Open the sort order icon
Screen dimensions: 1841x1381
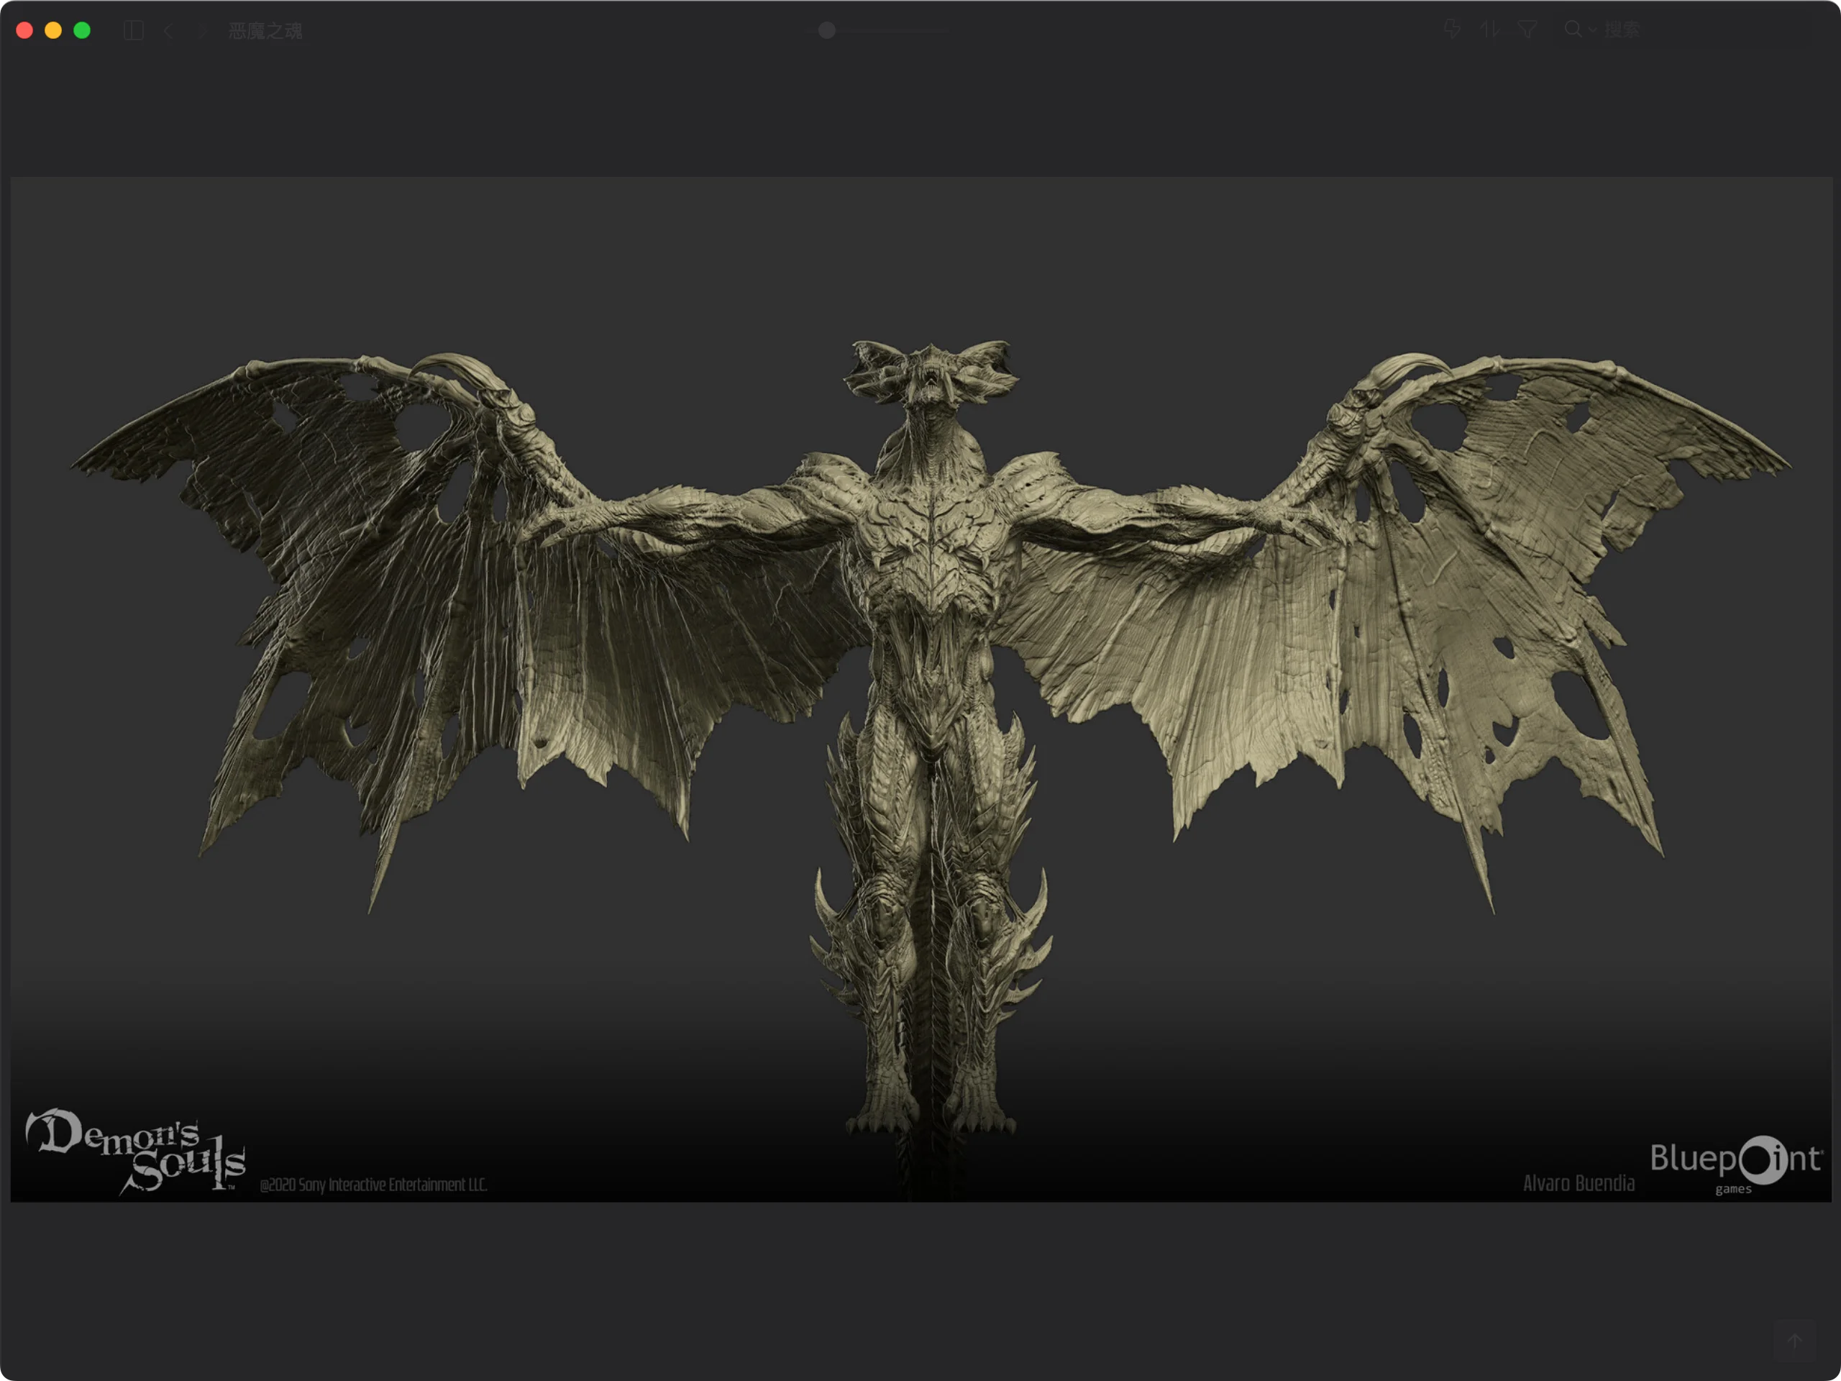[1490, 29]
